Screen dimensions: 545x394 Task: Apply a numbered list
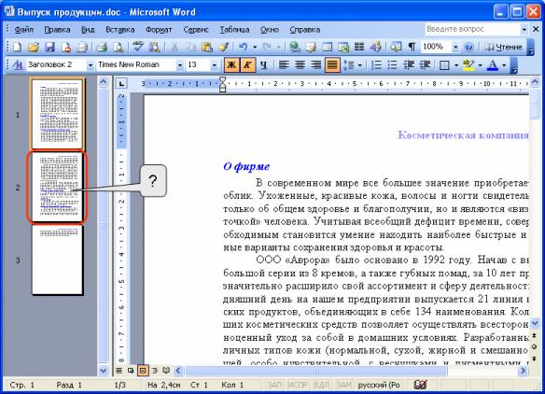[x=376, y=65]
